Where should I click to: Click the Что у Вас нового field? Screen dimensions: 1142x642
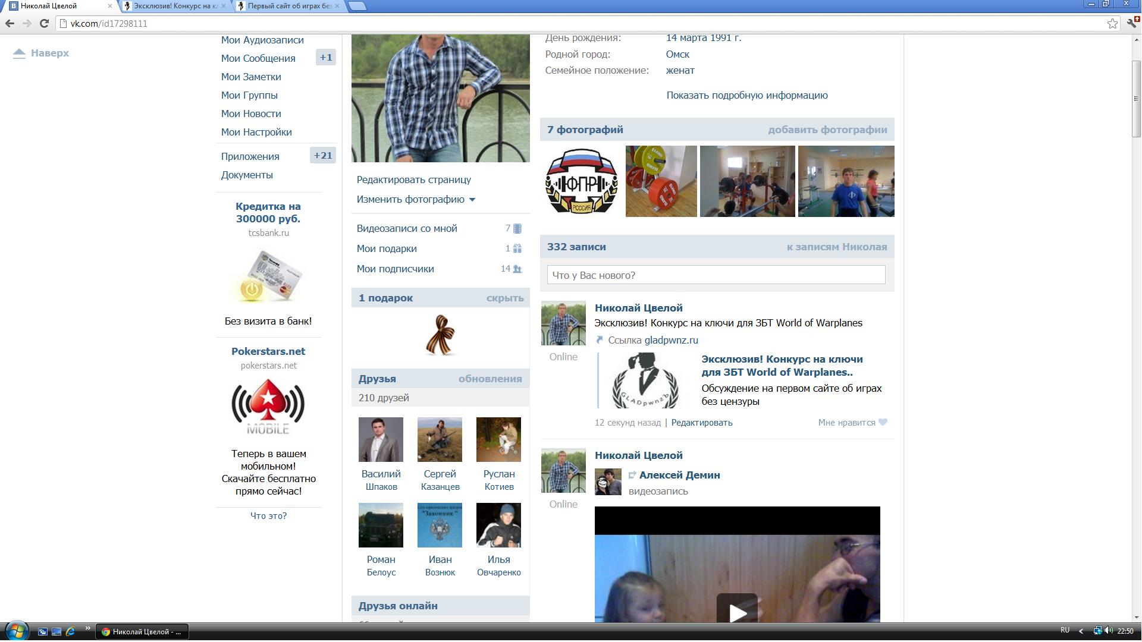(x=716, y=275)
